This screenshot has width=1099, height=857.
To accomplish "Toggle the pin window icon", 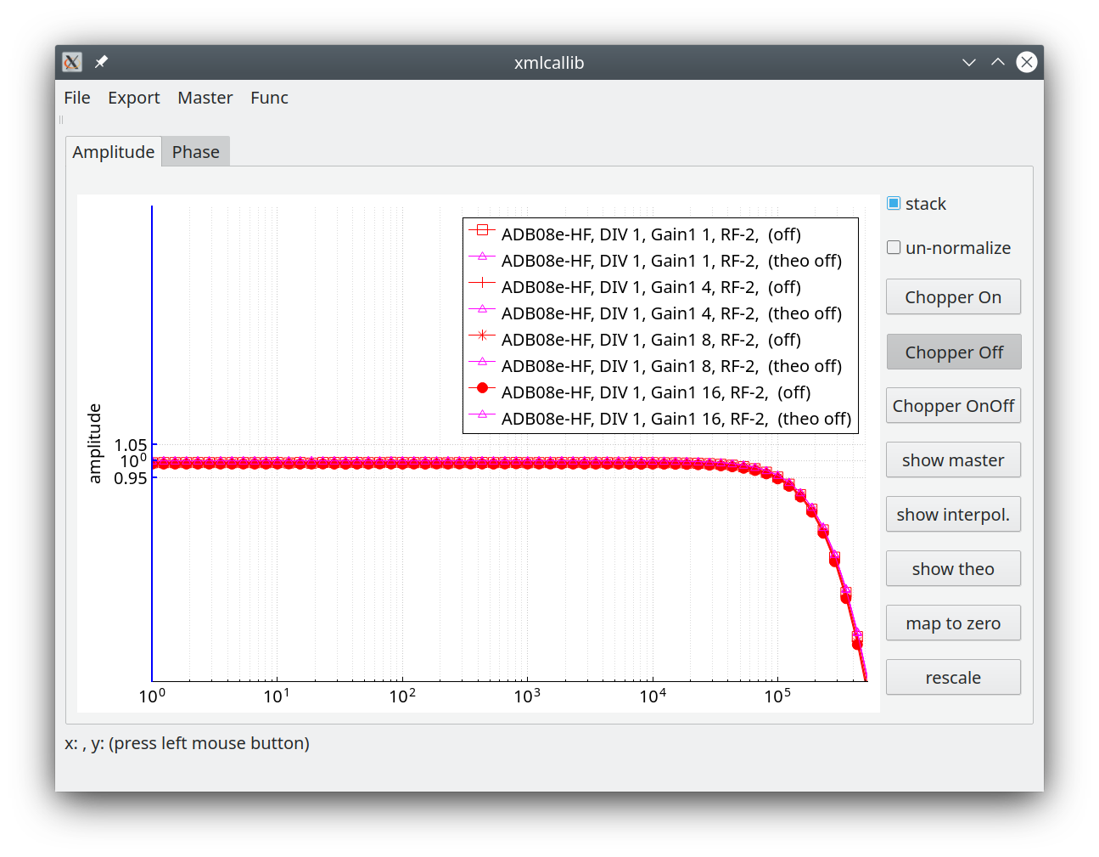I will pyautogui.click(x=101, y=62).
